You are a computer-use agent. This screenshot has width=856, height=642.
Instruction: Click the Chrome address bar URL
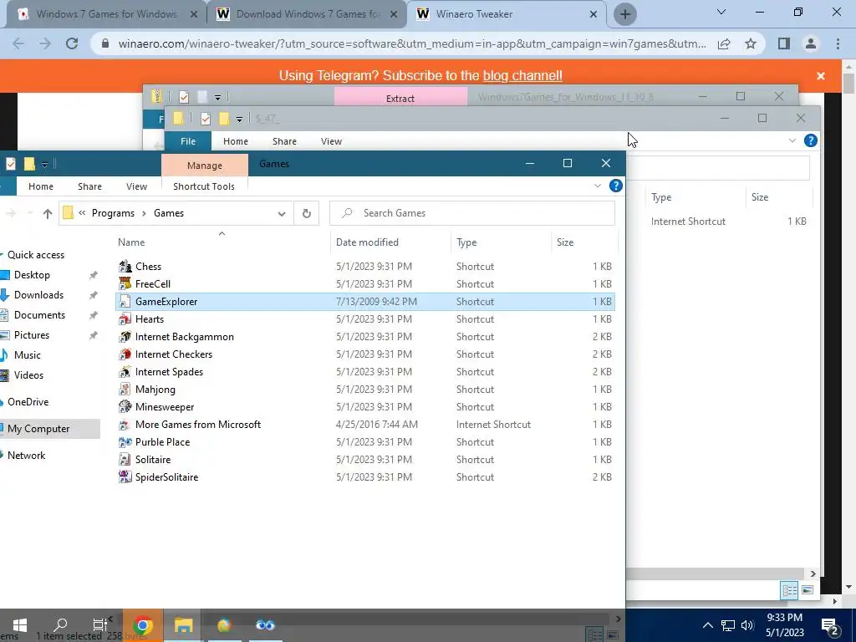coord(411,43)
